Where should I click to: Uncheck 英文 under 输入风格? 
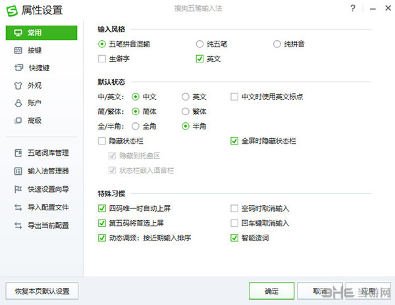(199, 59)
